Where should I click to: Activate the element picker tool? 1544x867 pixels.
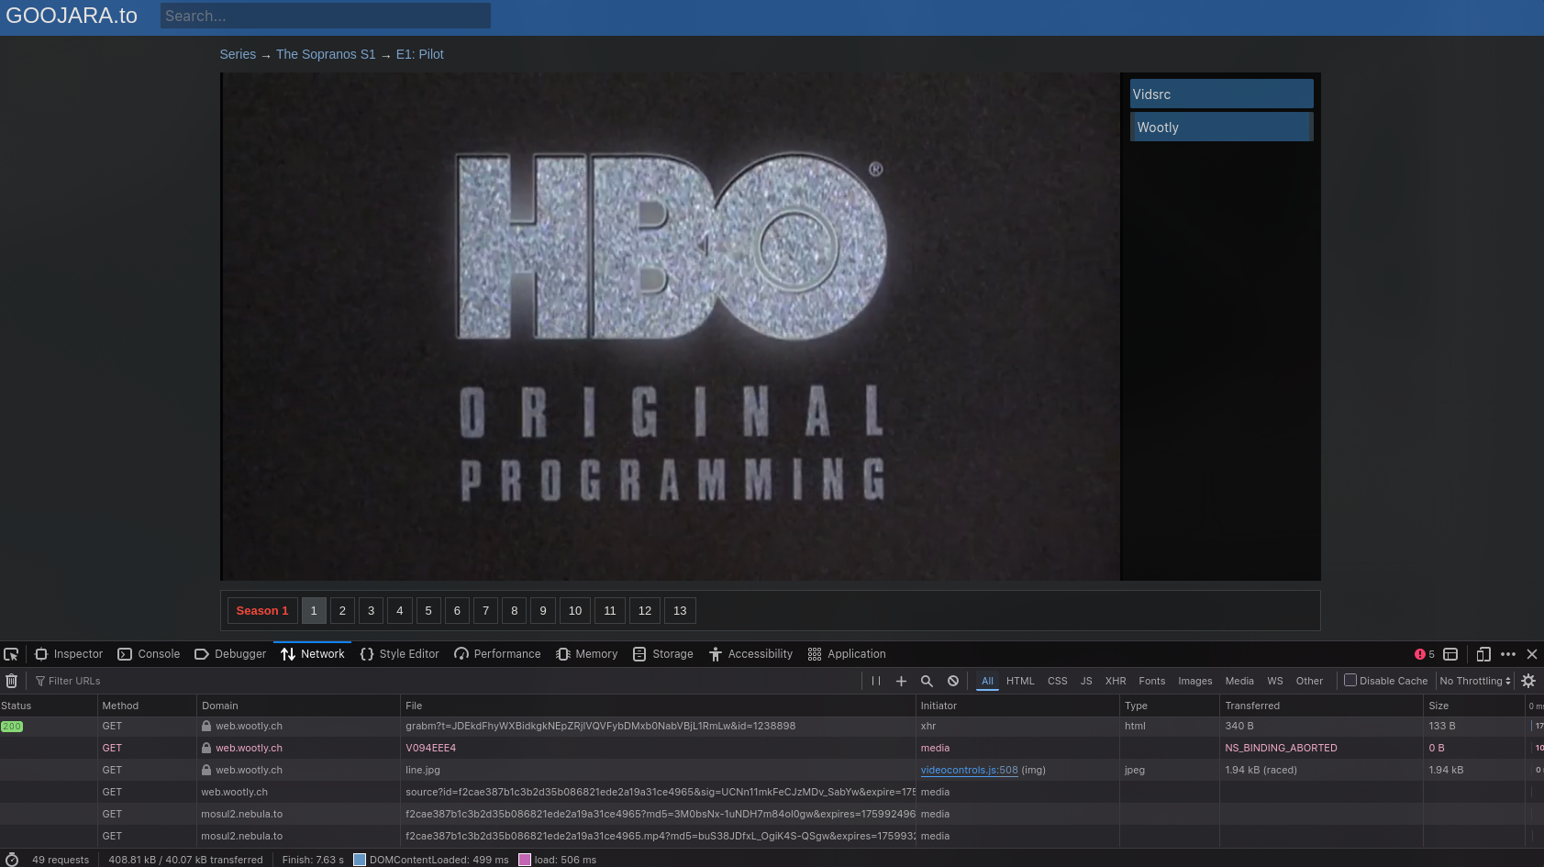pos(11,654)
